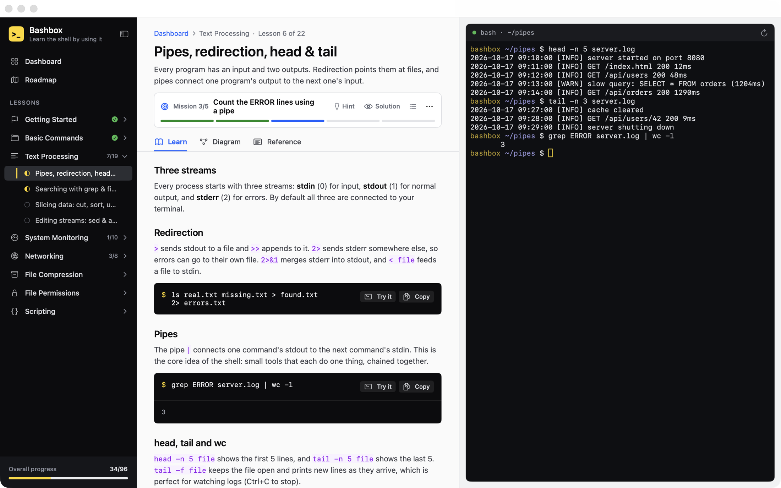Click the '34/96' overall progress count
The width and height of the screenshot is (781, 488).
[119, 469]
